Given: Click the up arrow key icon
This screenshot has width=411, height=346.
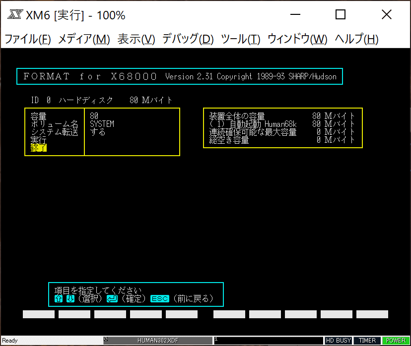Looking at the screenshot, I should 59,298.
